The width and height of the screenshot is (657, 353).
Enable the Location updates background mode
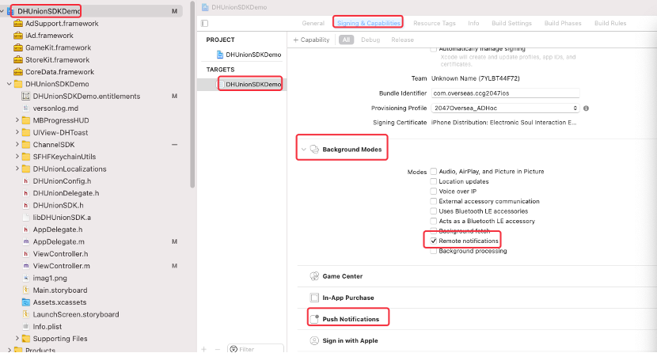point(433,181)
